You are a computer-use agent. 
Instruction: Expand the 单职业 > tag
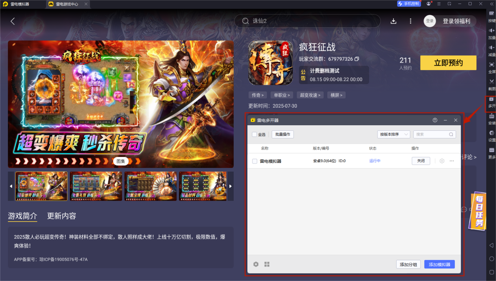coord(282,95)
